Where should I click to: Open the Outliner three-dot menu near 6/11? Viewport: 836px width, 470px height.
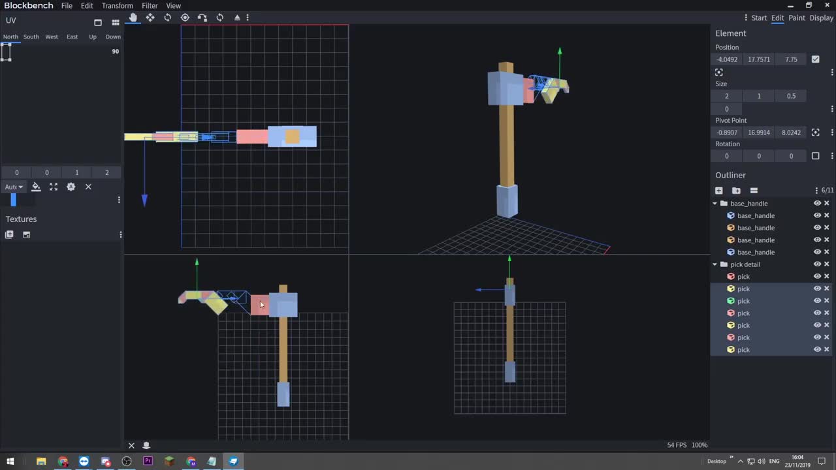816,191
